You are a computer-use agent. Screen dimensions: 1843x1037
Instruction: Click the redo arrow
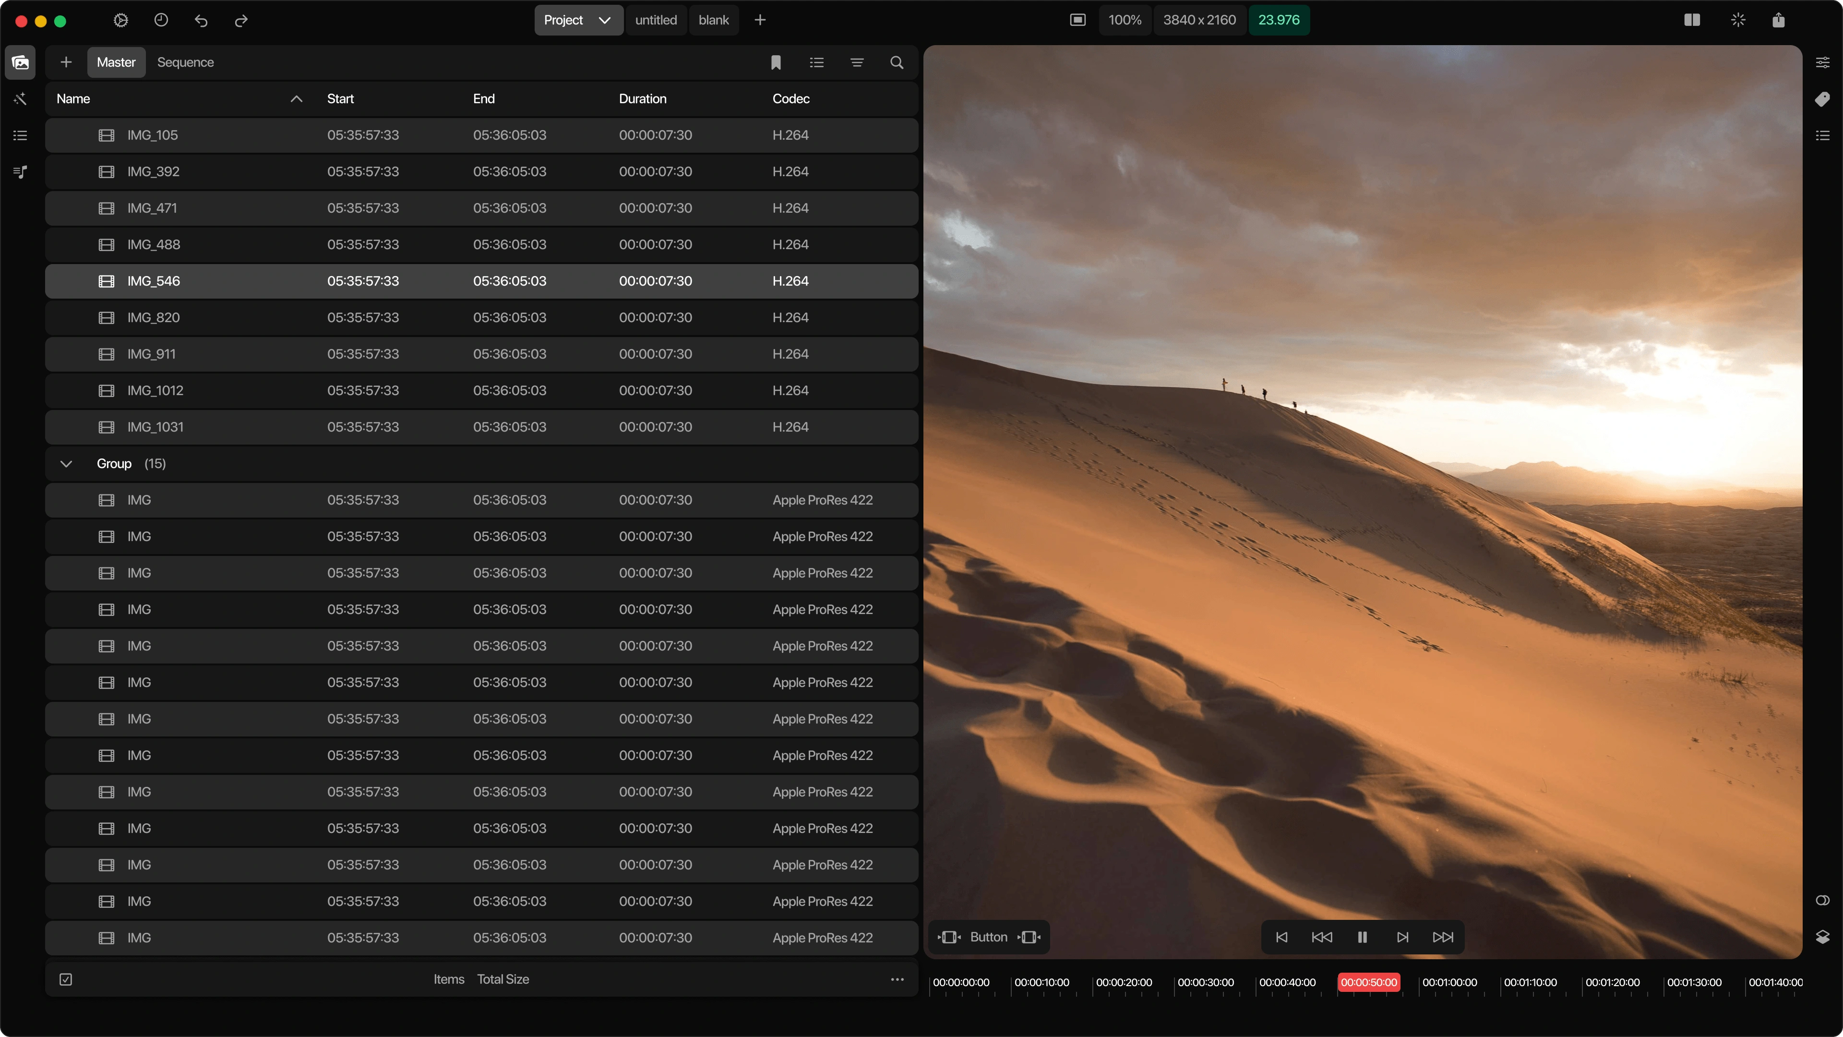tap(241, 20)
